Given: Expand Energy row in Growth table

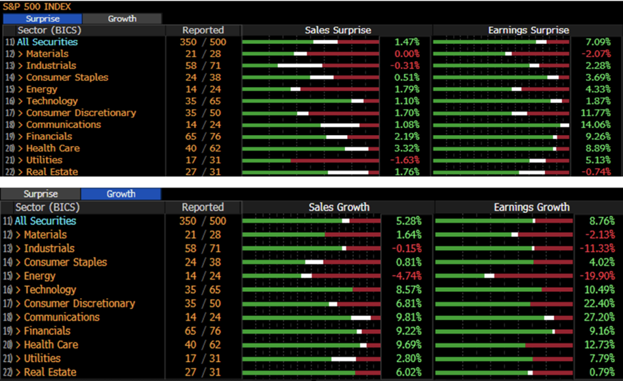Looking at the screenshot, I should [18, 276].
